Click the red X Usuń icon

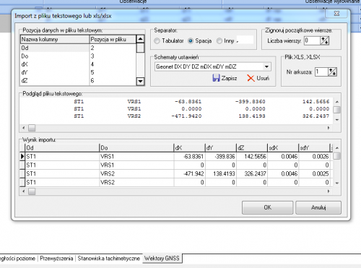pos(251,78)
